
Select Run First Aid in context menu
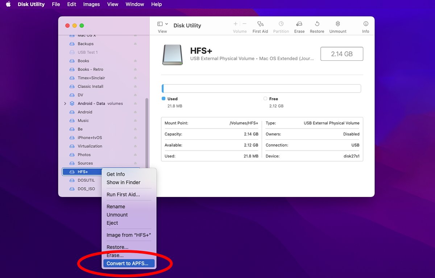point(123,194)
